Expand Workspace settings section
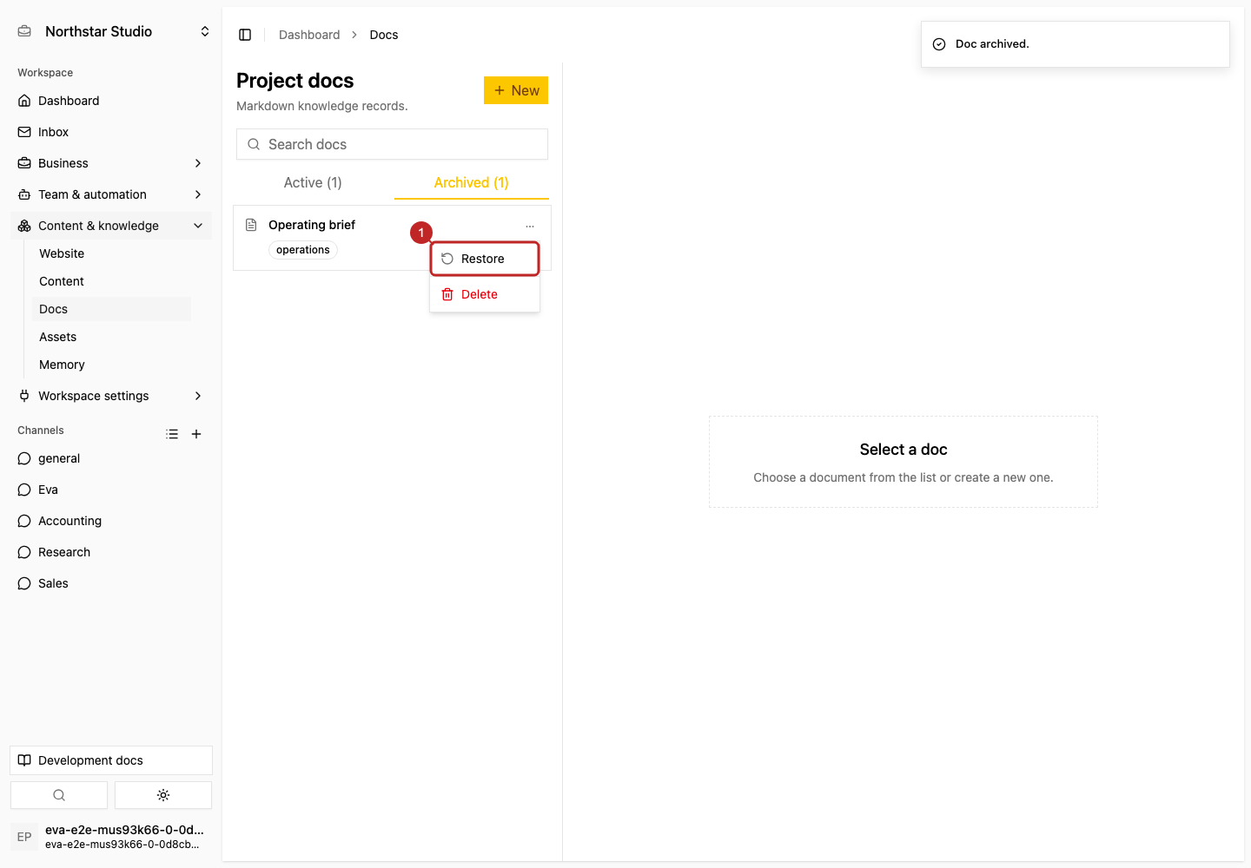The image size is (1251, 868). (111, 396)
